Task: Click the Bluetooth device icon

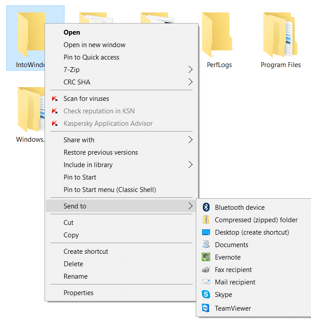Action: [206, 208]
